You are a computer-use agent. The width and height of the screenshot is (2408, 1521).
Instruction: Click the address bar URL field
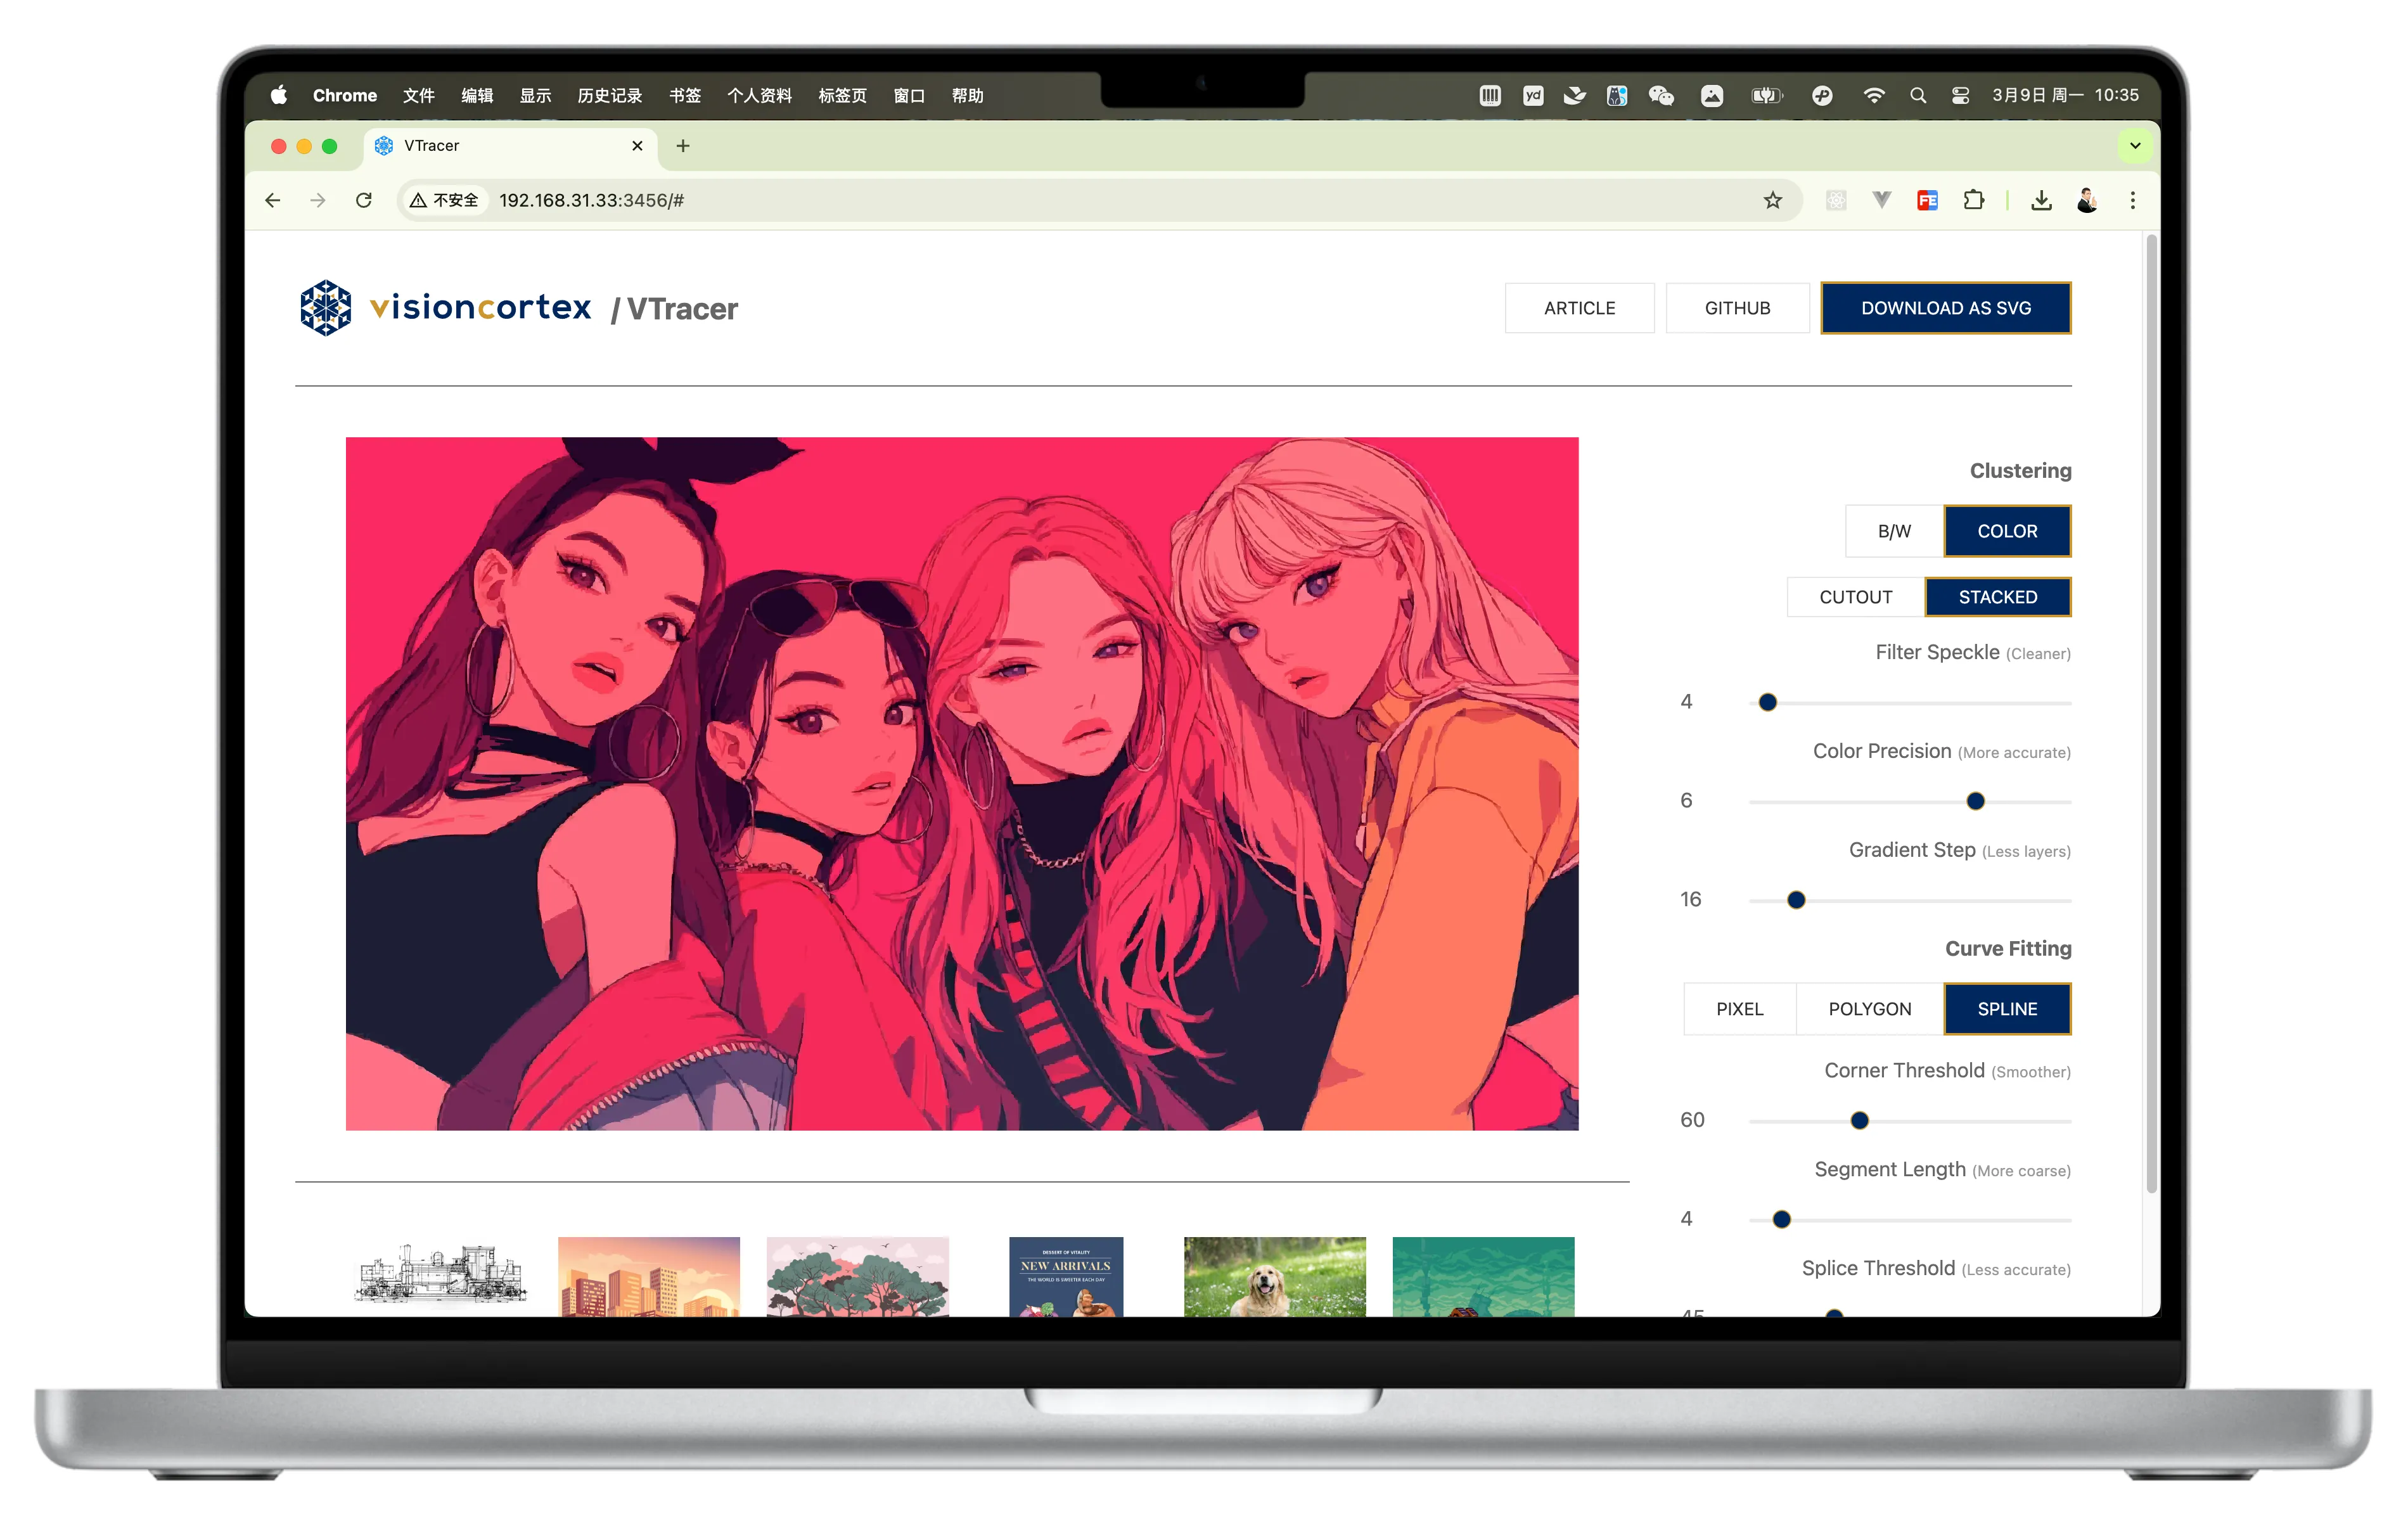1100,201
